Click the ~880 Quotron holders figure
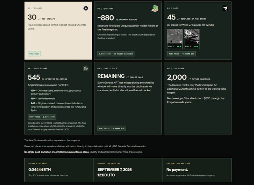Screen dimensions: 254x185 (106, 18)
